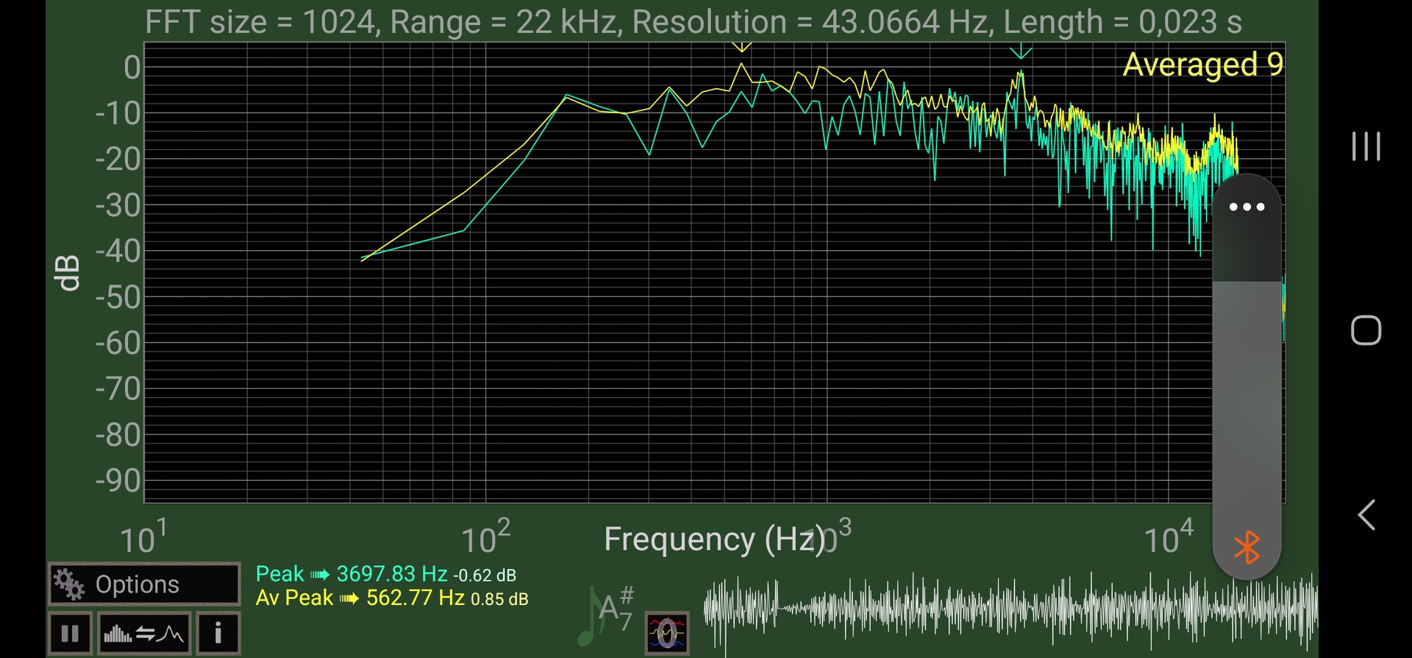1412x658 pixels.
Task: Go back using Android back arrow
Action: point(1366,515)
